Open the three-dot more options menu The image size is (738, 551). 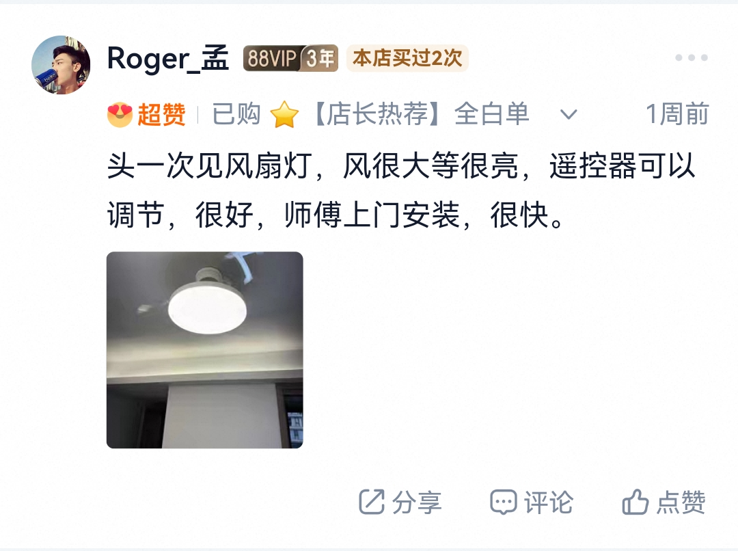[691, 57]
